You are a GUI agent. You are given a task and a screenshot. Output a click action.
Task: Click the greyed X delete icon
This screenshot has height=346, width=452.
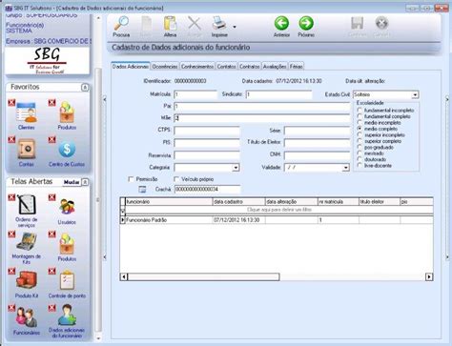point(195,23)
